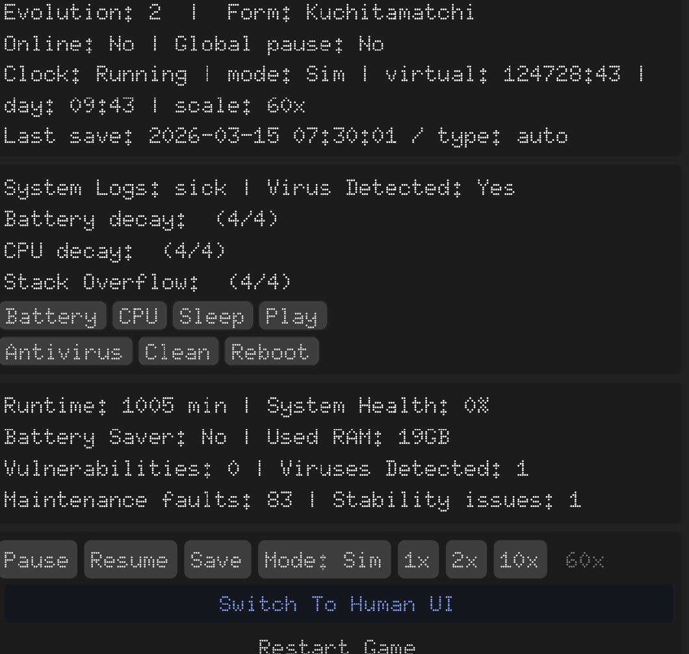Choose the 10x time scale
The image size is (689, 654).
(519, 560)
